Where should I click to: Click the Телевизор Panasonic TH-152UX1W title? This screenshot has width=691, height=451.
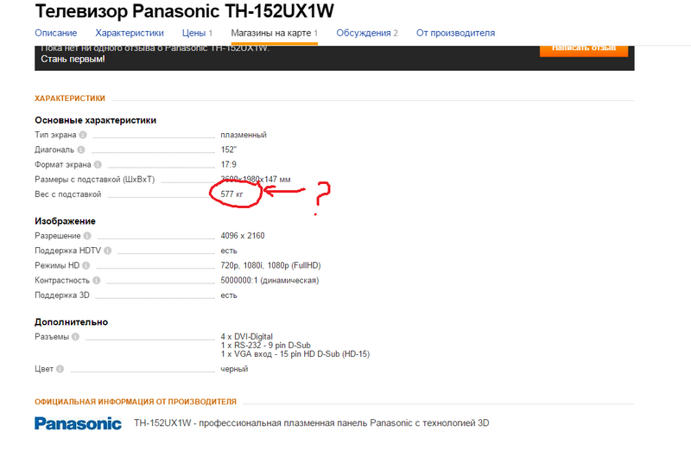184,11
